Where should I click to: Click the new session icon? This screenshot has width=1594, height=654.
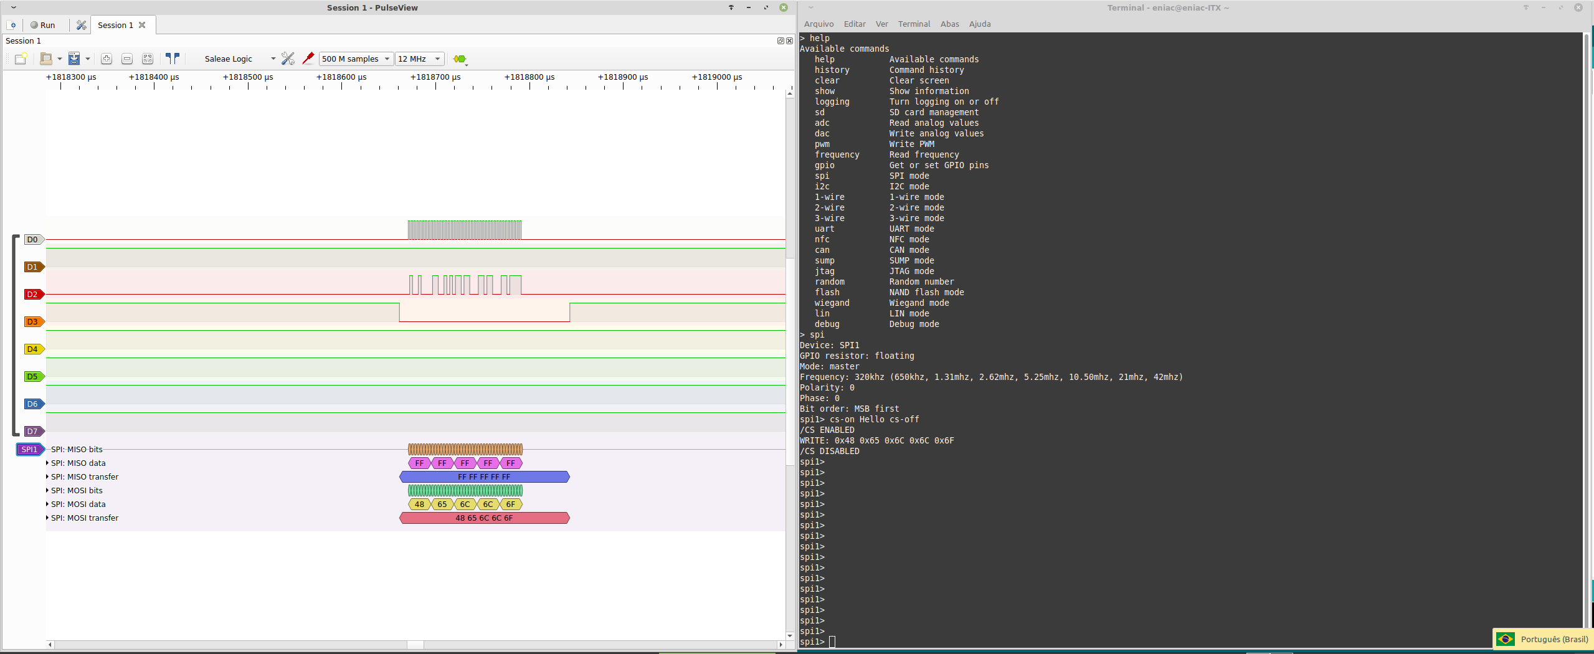[12, 25]
